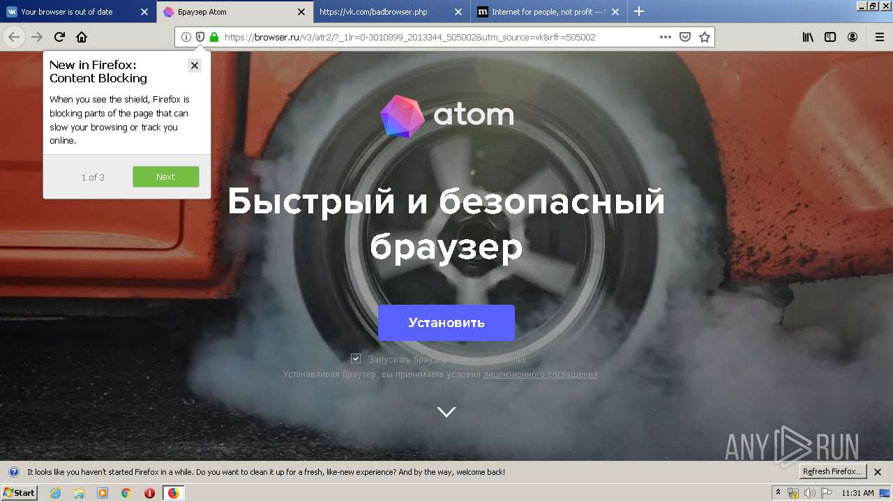Toggle the Запускать браузер при старте checkbox
Image resolution: width=893 pixels, height=502 pixels.
click(x=356, y=358)
